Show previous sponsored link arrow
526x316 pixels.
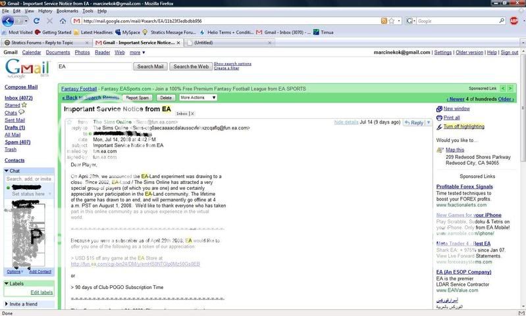tap(502, 89)
